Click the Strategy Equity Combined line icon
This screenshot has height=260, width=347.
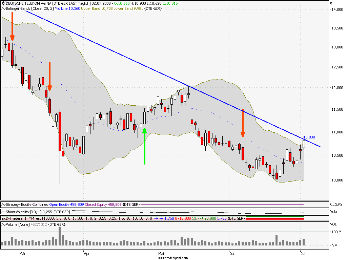tap(3, 204)
